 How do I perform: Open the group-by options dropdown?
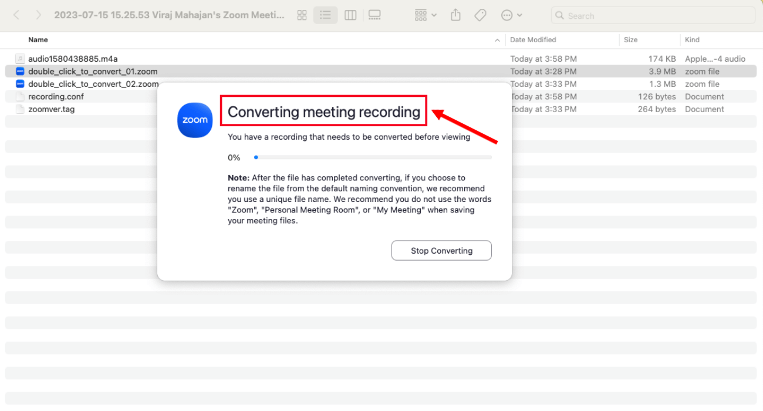coord(426,15)
